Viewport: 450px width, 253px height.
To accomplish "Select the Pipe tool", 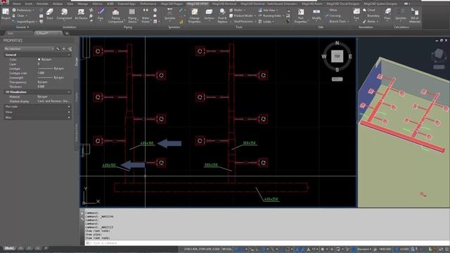I will tap(101, 14).
